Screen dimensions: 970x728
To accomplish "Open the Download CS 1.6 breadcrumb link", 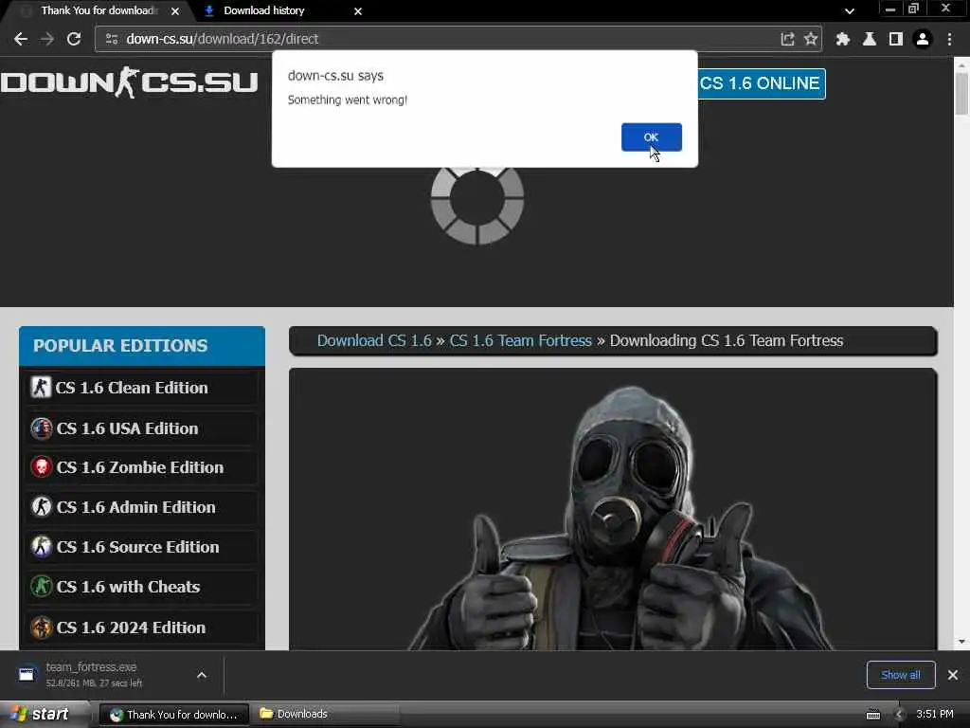I will pos(374,340).
